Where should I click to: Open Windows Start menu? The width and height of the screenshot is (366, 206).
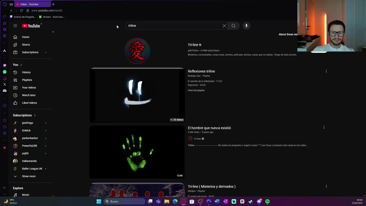click(99, 201)
